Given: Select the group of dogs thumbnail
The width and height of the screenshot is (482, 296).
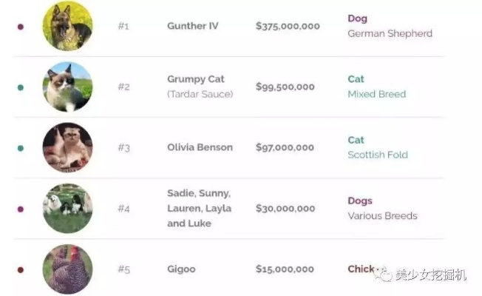Looking at the screenshot, I should [68, 208].
